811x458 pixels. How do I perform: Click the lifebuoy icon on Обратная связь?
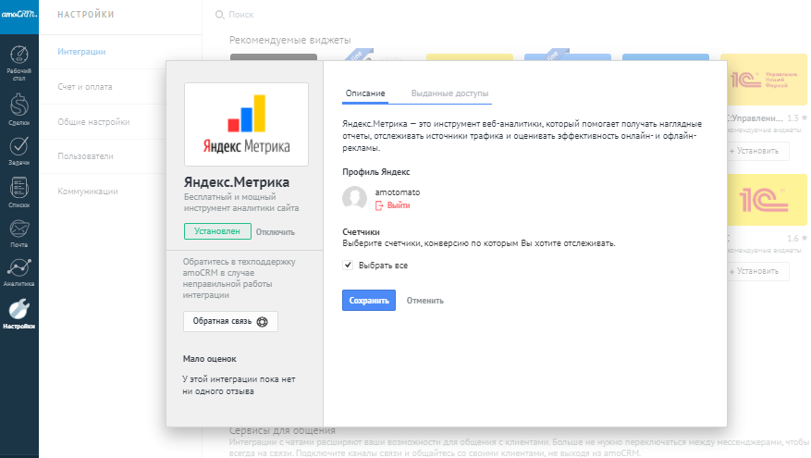(x=263, y=321)
